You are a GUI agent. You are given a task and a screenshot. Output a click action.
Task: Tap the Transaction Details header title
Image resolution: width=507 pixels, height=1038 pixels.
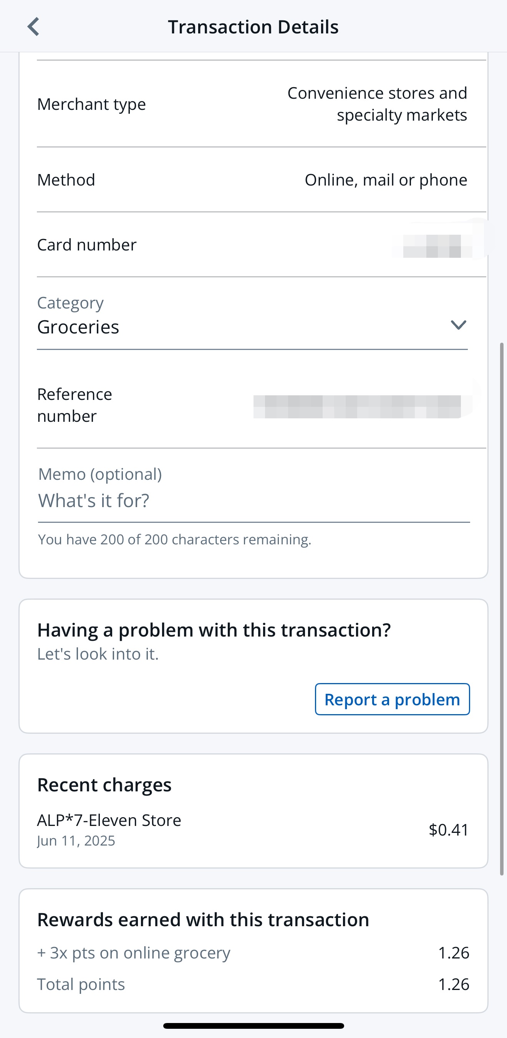click(x=253, y=27)
